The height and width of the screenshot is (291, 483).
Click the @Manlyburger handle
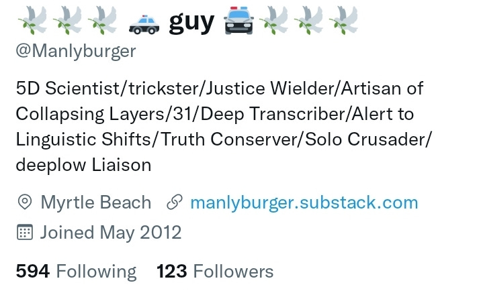point(76,52)
